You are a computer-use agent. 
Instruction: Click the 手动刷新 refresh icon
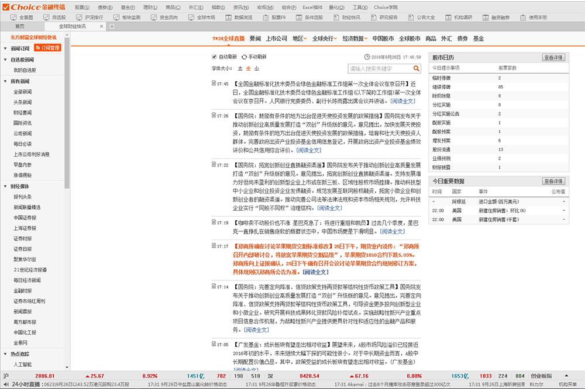click(x=244, y=57)
